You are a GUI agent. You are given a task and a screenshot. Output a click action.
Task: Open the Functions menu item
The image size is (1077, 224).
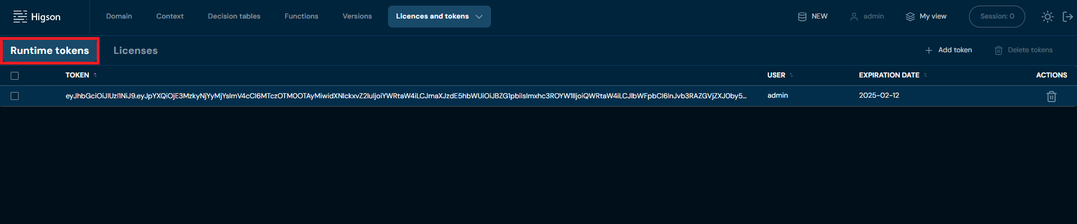coord(301,16)
